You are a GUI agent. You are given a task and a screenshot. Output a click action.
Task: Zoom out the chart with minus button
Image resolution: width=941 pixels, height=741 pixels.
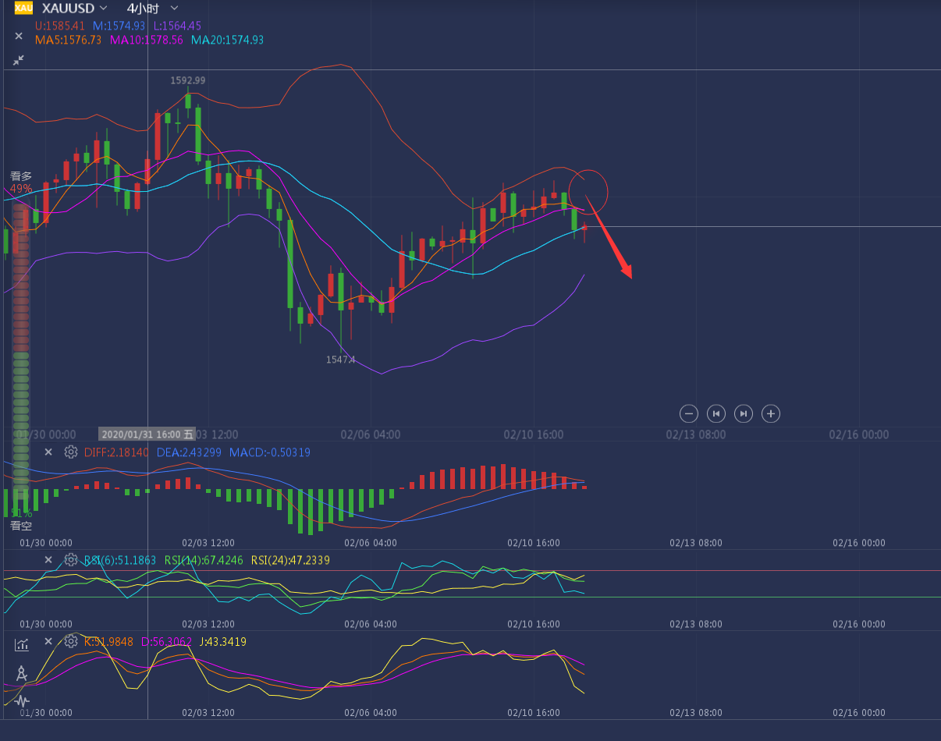688,413
